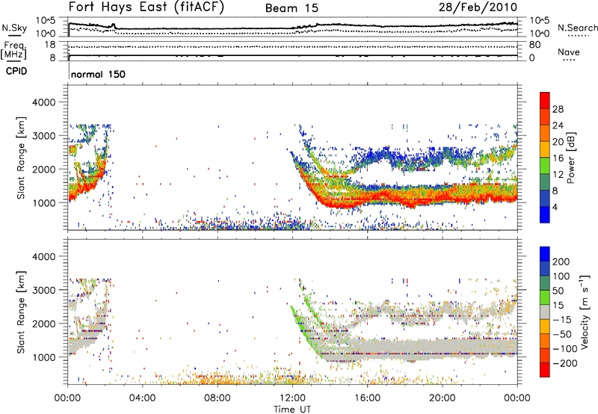Click the '200' tick on Velocity color bar
The image size is (598, 414).
[x=561, y=262]
